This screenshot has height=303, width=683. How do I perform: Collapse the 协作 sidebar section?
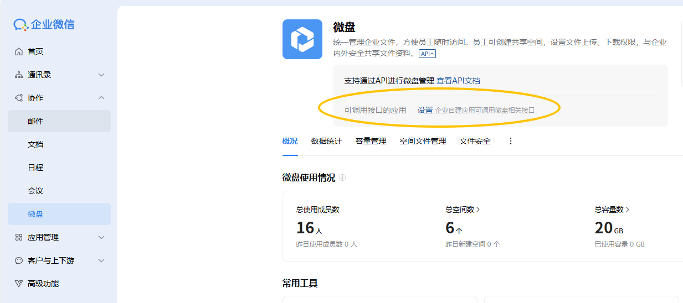coord(101,98)
